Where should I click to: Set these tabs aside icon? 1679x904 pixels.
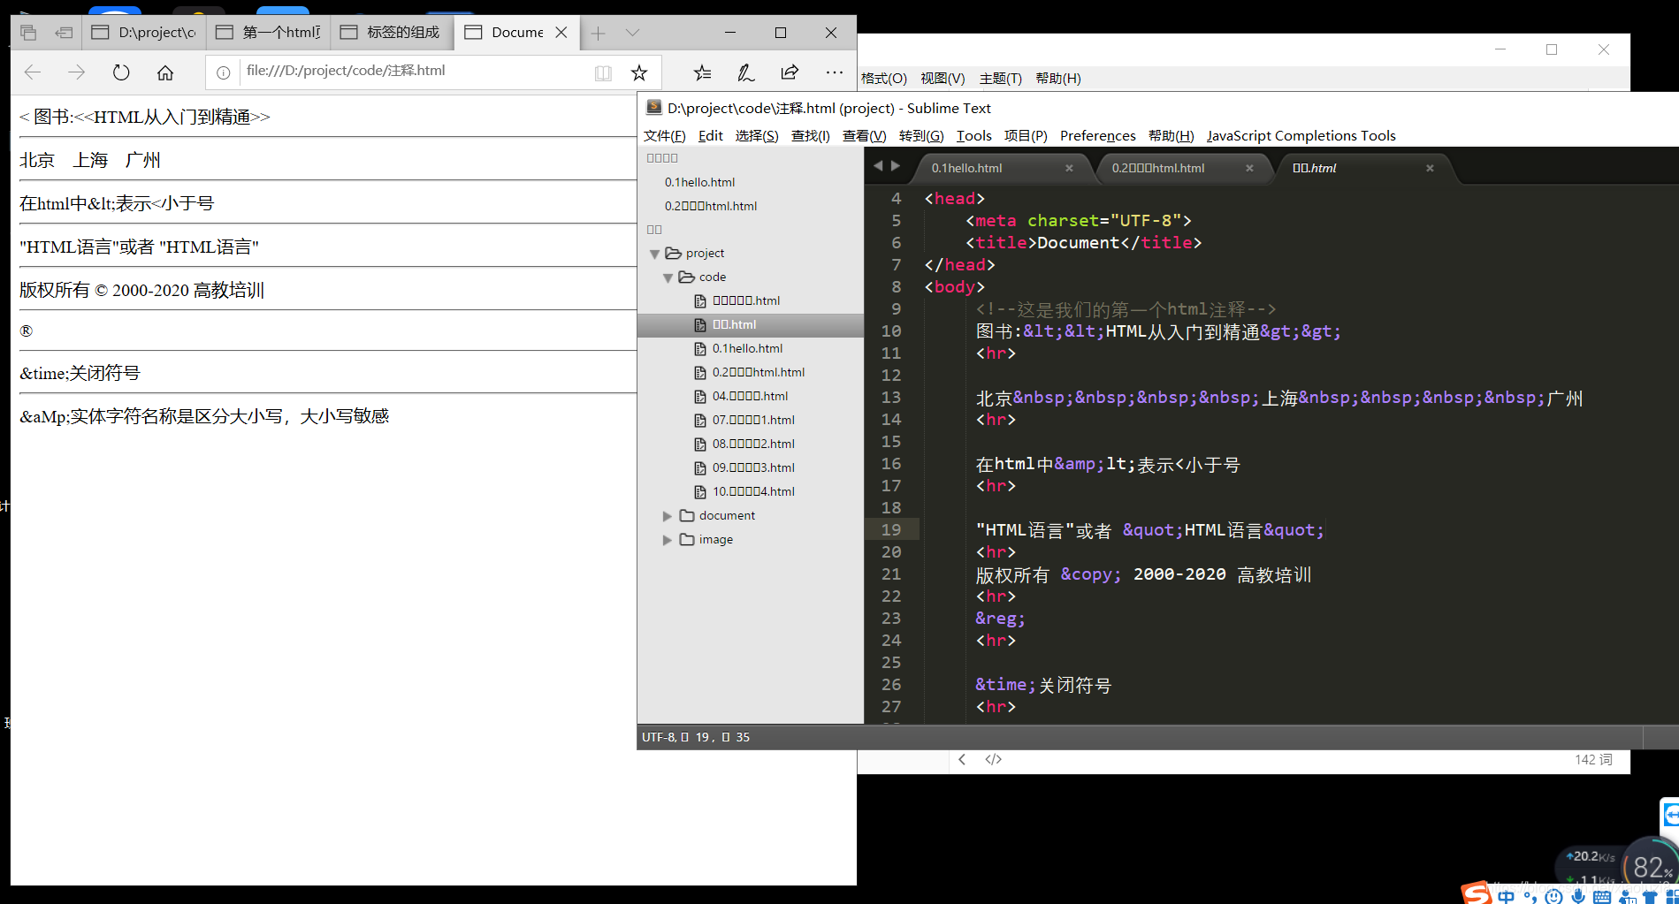tap(64, 33)
